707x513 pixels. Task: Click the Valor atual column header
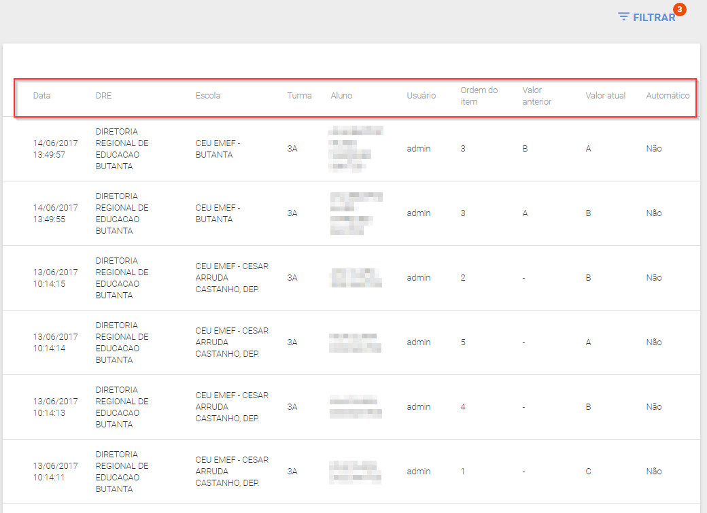pos(605,96)
